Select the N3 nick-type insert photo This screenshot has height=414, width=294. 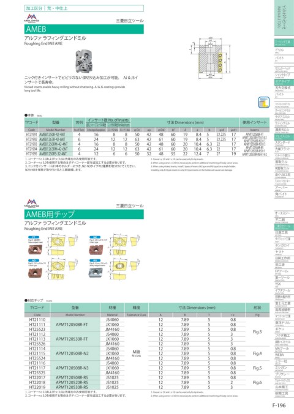(35, 273)
